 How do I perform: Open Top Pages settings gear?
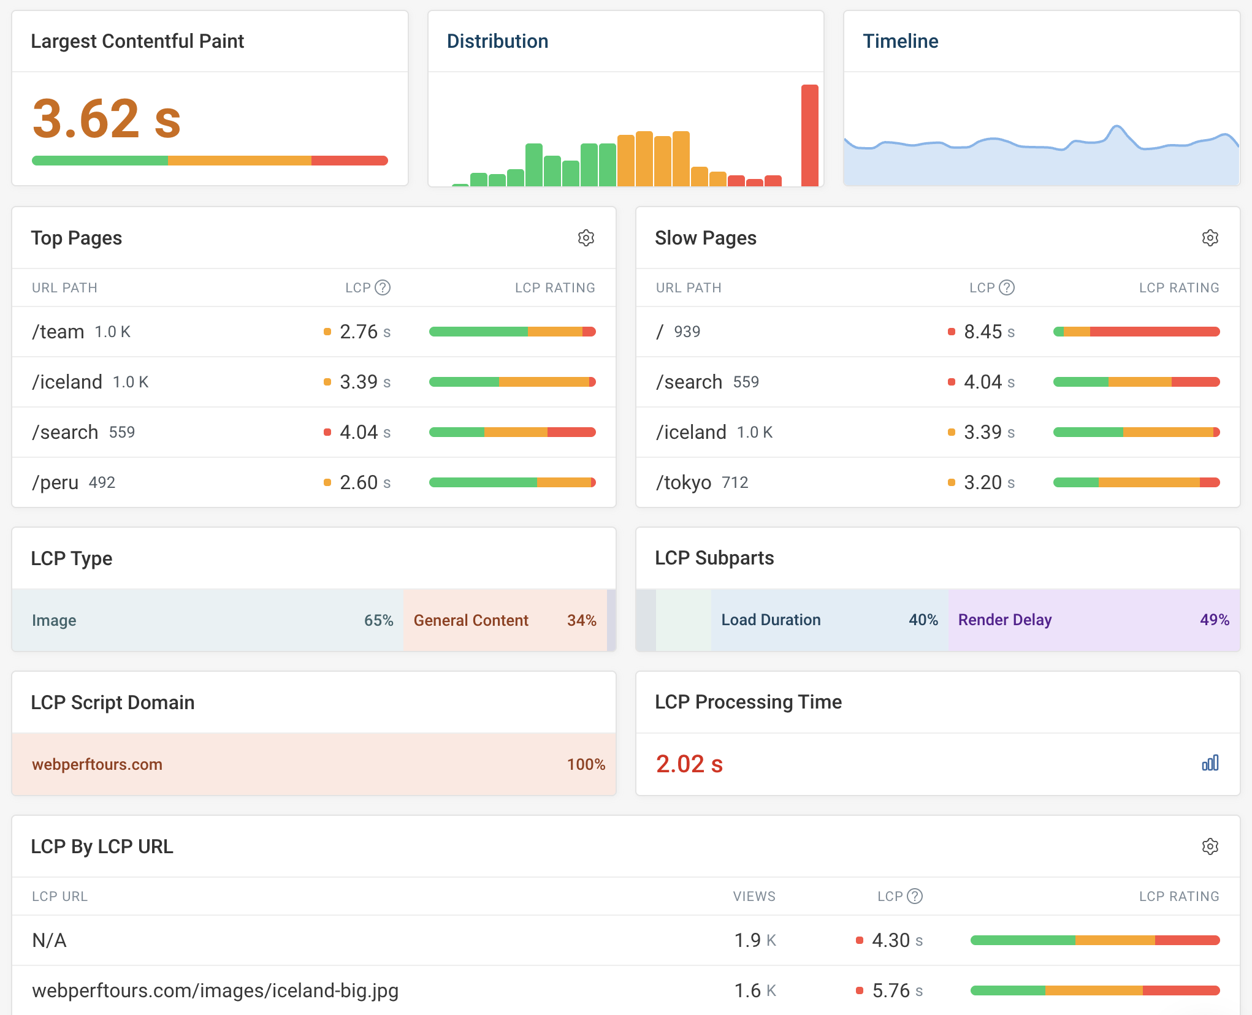tap(586, 238)
